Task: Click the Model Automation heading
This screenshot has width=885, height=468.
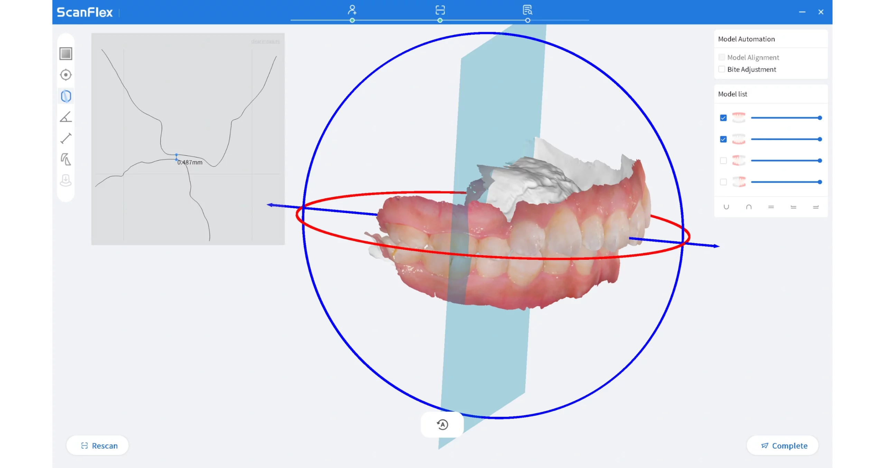Action: [746, 39]
